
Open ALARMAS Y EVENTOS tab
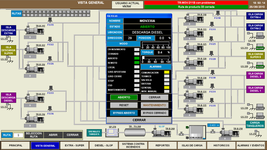coord(251,146)
